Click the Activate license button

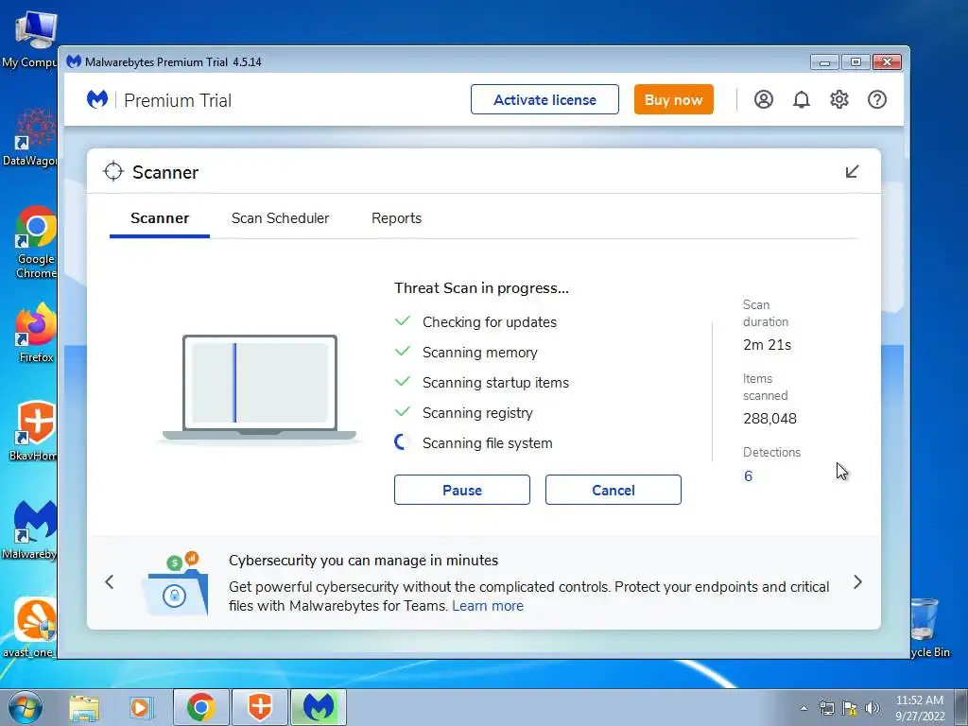pyautogui.click(x=544, y=99)
